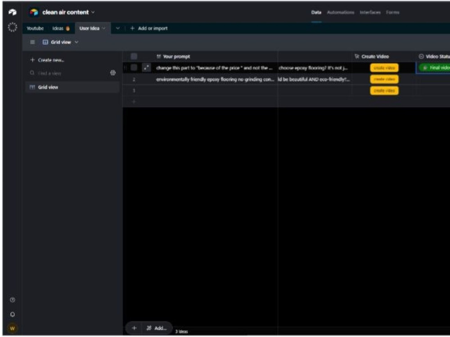The width and height of the screenshot is (450, 337).
Task: Click create video button in row one
Action: 384,68
